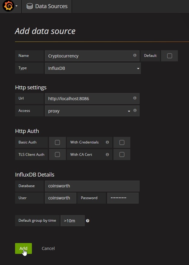
Task: Click the Url field info icon
Action: click(x=135, y=98)
